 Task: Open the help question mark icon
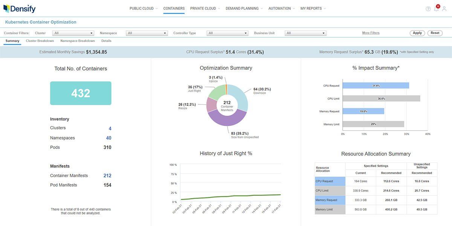click(x=428, y=9)
